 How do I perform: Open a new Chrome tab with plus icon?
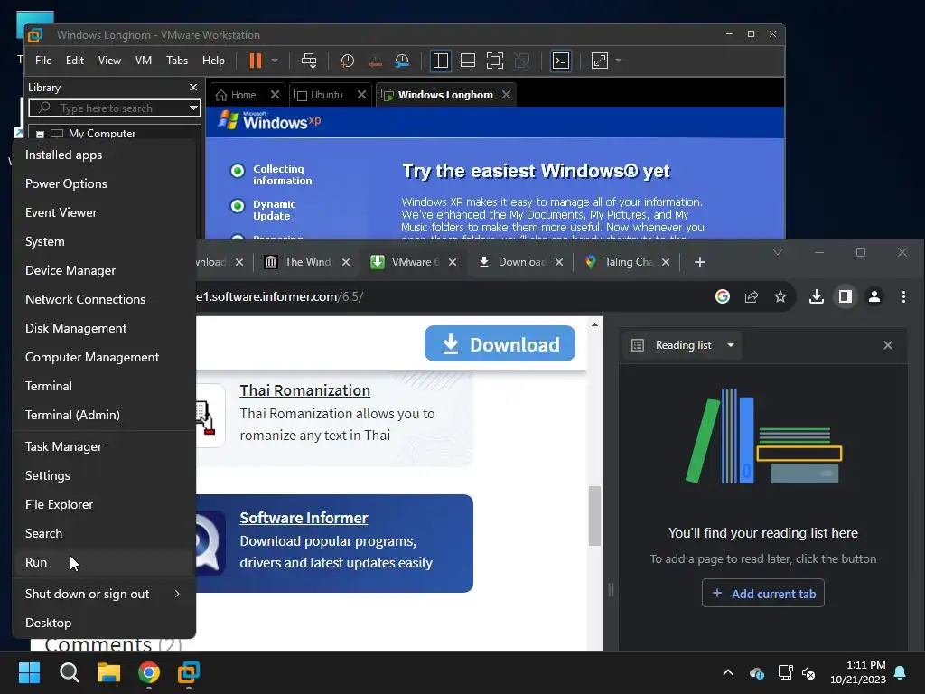tap(700, 262)
